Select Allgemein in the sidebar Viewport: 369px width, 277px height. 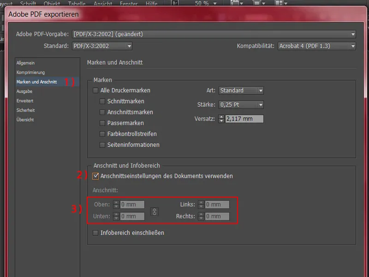pos(25,63)
